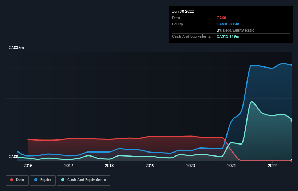Click the CA$13.119m cash value
Screen dimensions: 298x191
(x=228, y=36)
